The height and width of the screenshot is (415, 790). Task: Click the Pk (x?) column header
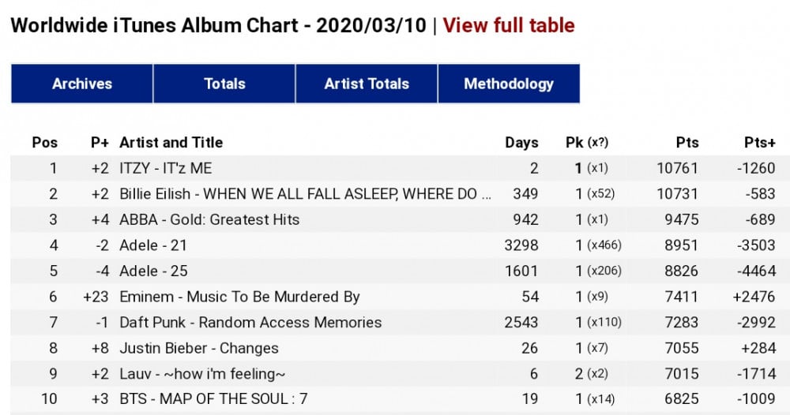(587, 142)
